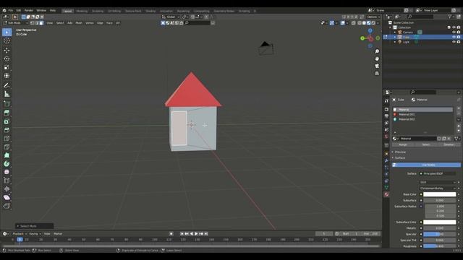This screenshot has height=260, width=463.
Task: Toggle camera view gizmo icon
Action: pos(377,66)
